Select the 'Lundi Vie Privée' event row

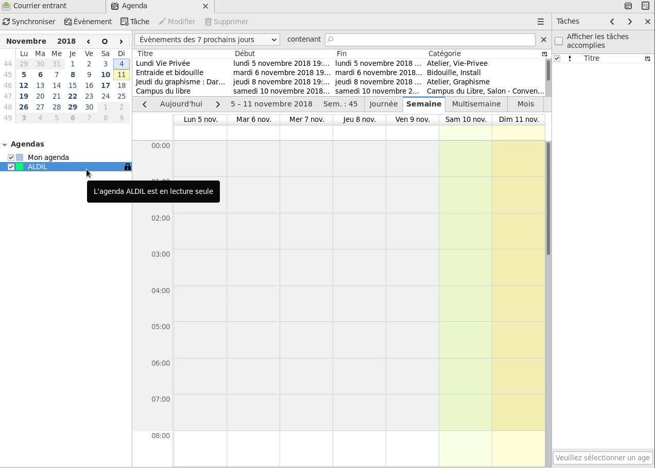tap(340, 63)
